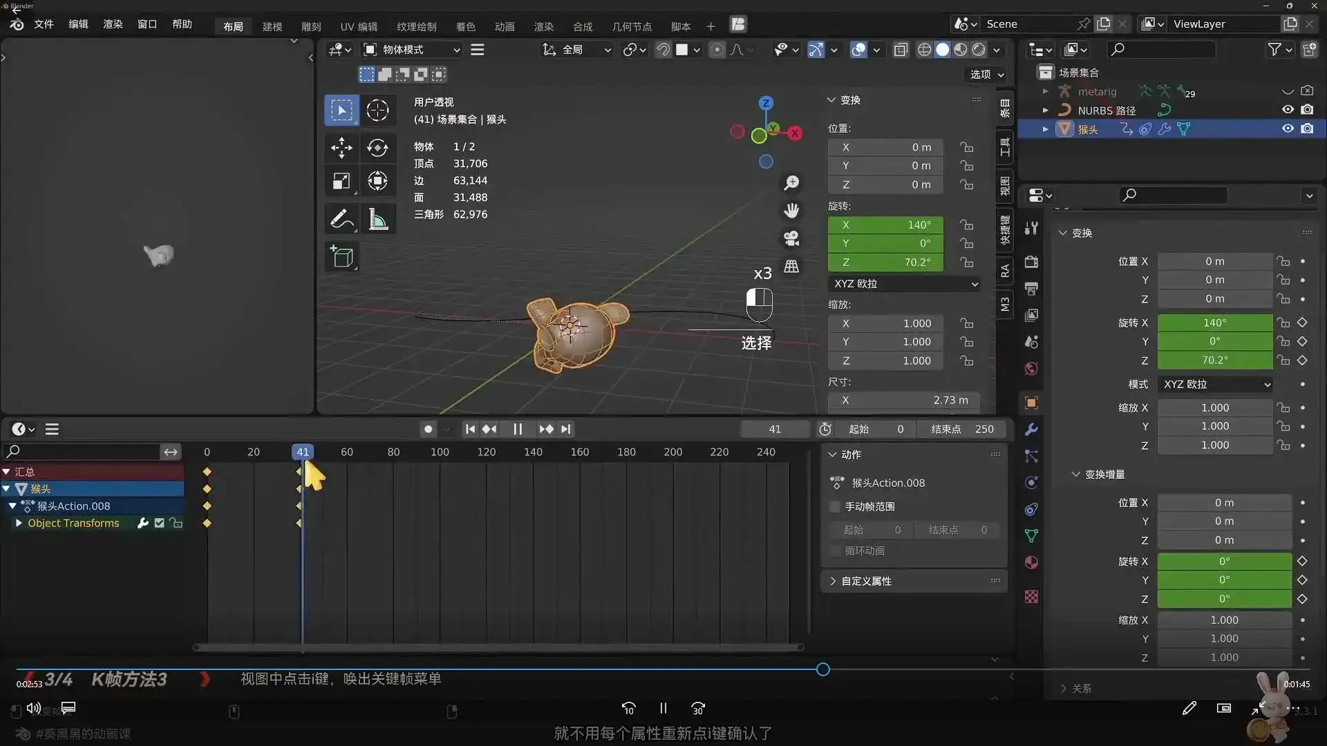Click the 结束点 250 end frame button
Image resolution: width=1327 pixels, height=746 pixels.
[962, 429]
